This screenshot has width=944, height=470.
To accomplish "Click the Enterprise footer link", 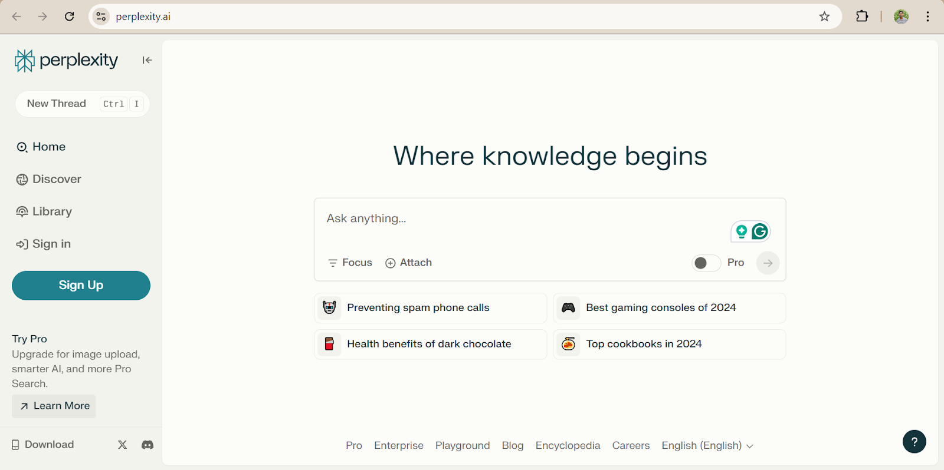I will point(399,445).
